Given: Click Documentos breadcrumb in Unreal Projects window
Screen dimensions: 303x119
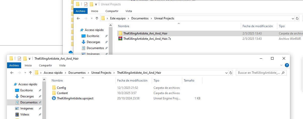Looking at the screenshot, I should pos(140,18).
